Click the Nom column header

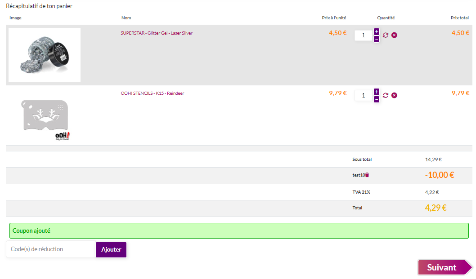click(126, 18)
